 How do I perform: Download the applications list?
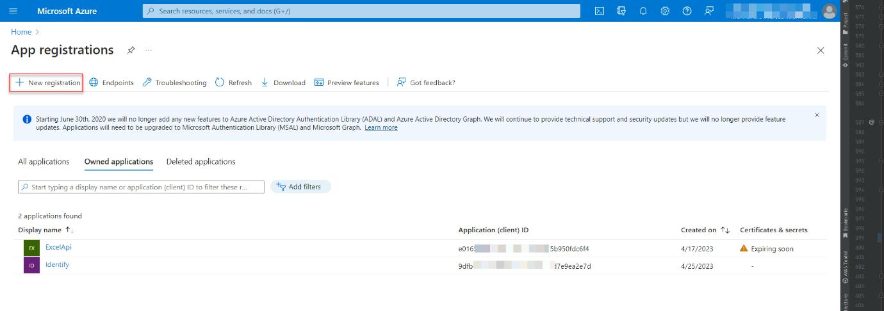pyautogui.click(x=283, y=83)
